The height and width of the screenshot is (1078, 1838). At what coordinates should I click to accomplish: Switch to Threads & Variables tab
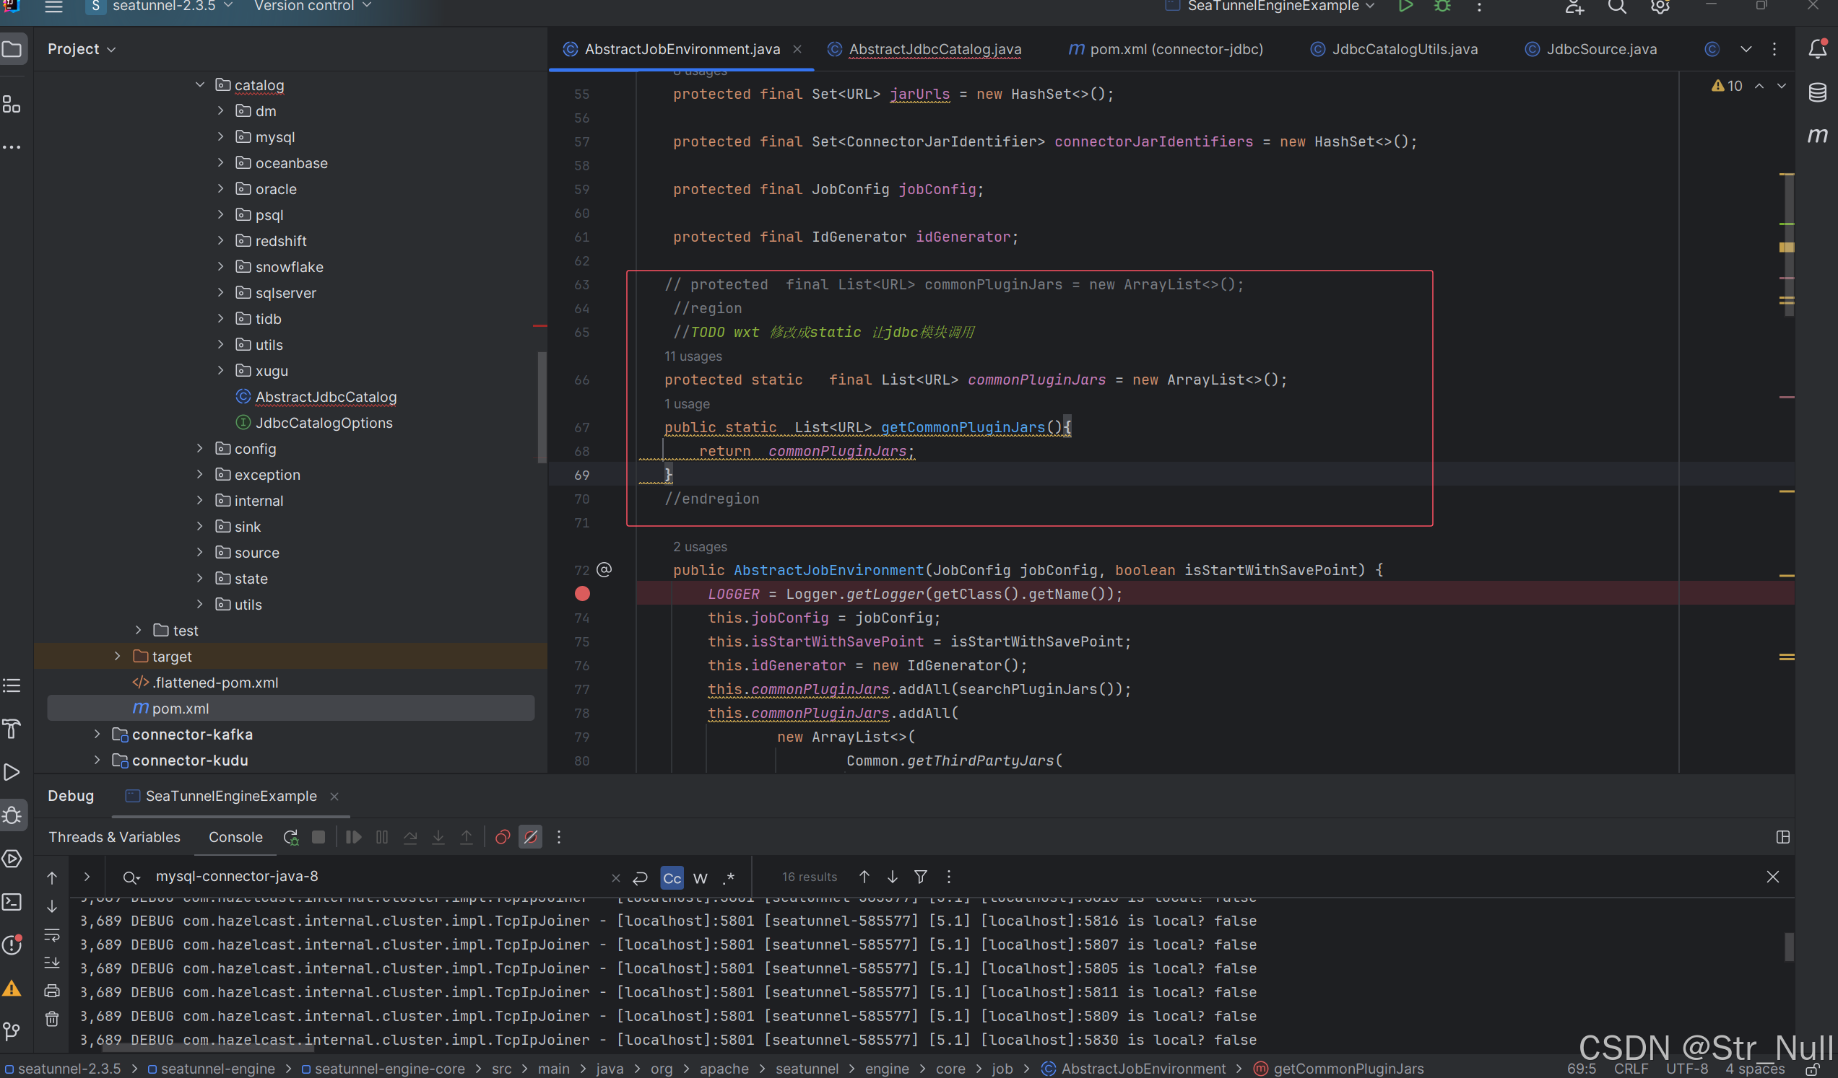[115, 838]
